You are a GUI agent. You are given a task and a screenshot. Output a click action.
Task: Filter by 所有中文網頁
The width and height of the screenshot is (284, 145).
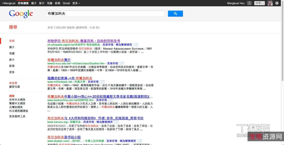click(17, 100)
